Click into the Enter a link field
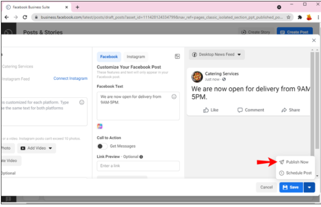 click(x=138, y=166)
